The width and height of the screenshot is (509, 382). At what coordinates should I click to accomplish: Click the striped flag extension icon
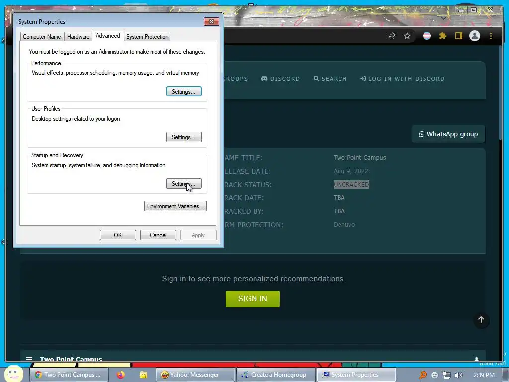pos(427,36)
